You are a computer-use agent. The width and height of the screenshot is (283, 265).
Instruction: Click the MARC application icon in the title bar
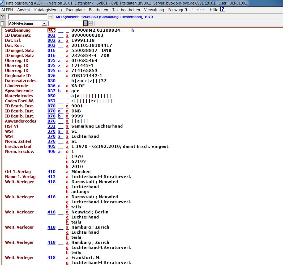(2, 3)
